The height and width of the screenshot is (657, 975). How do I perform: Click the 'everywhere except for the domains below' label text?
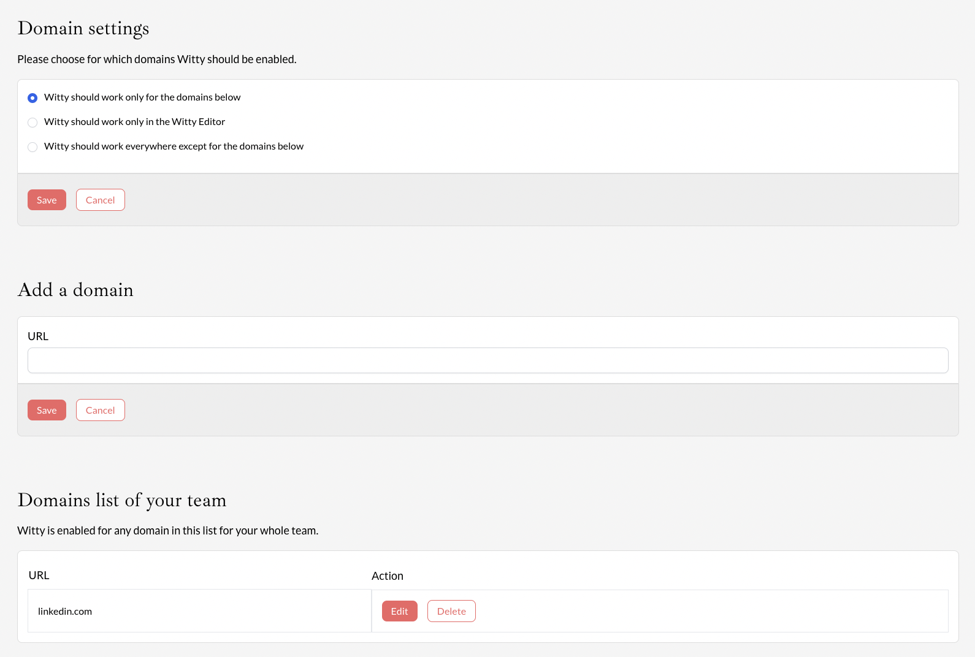(174, 146)
